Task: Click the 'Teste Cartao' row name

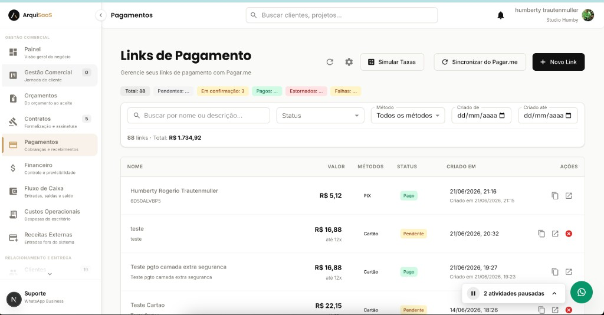Action: pos(147,305)
